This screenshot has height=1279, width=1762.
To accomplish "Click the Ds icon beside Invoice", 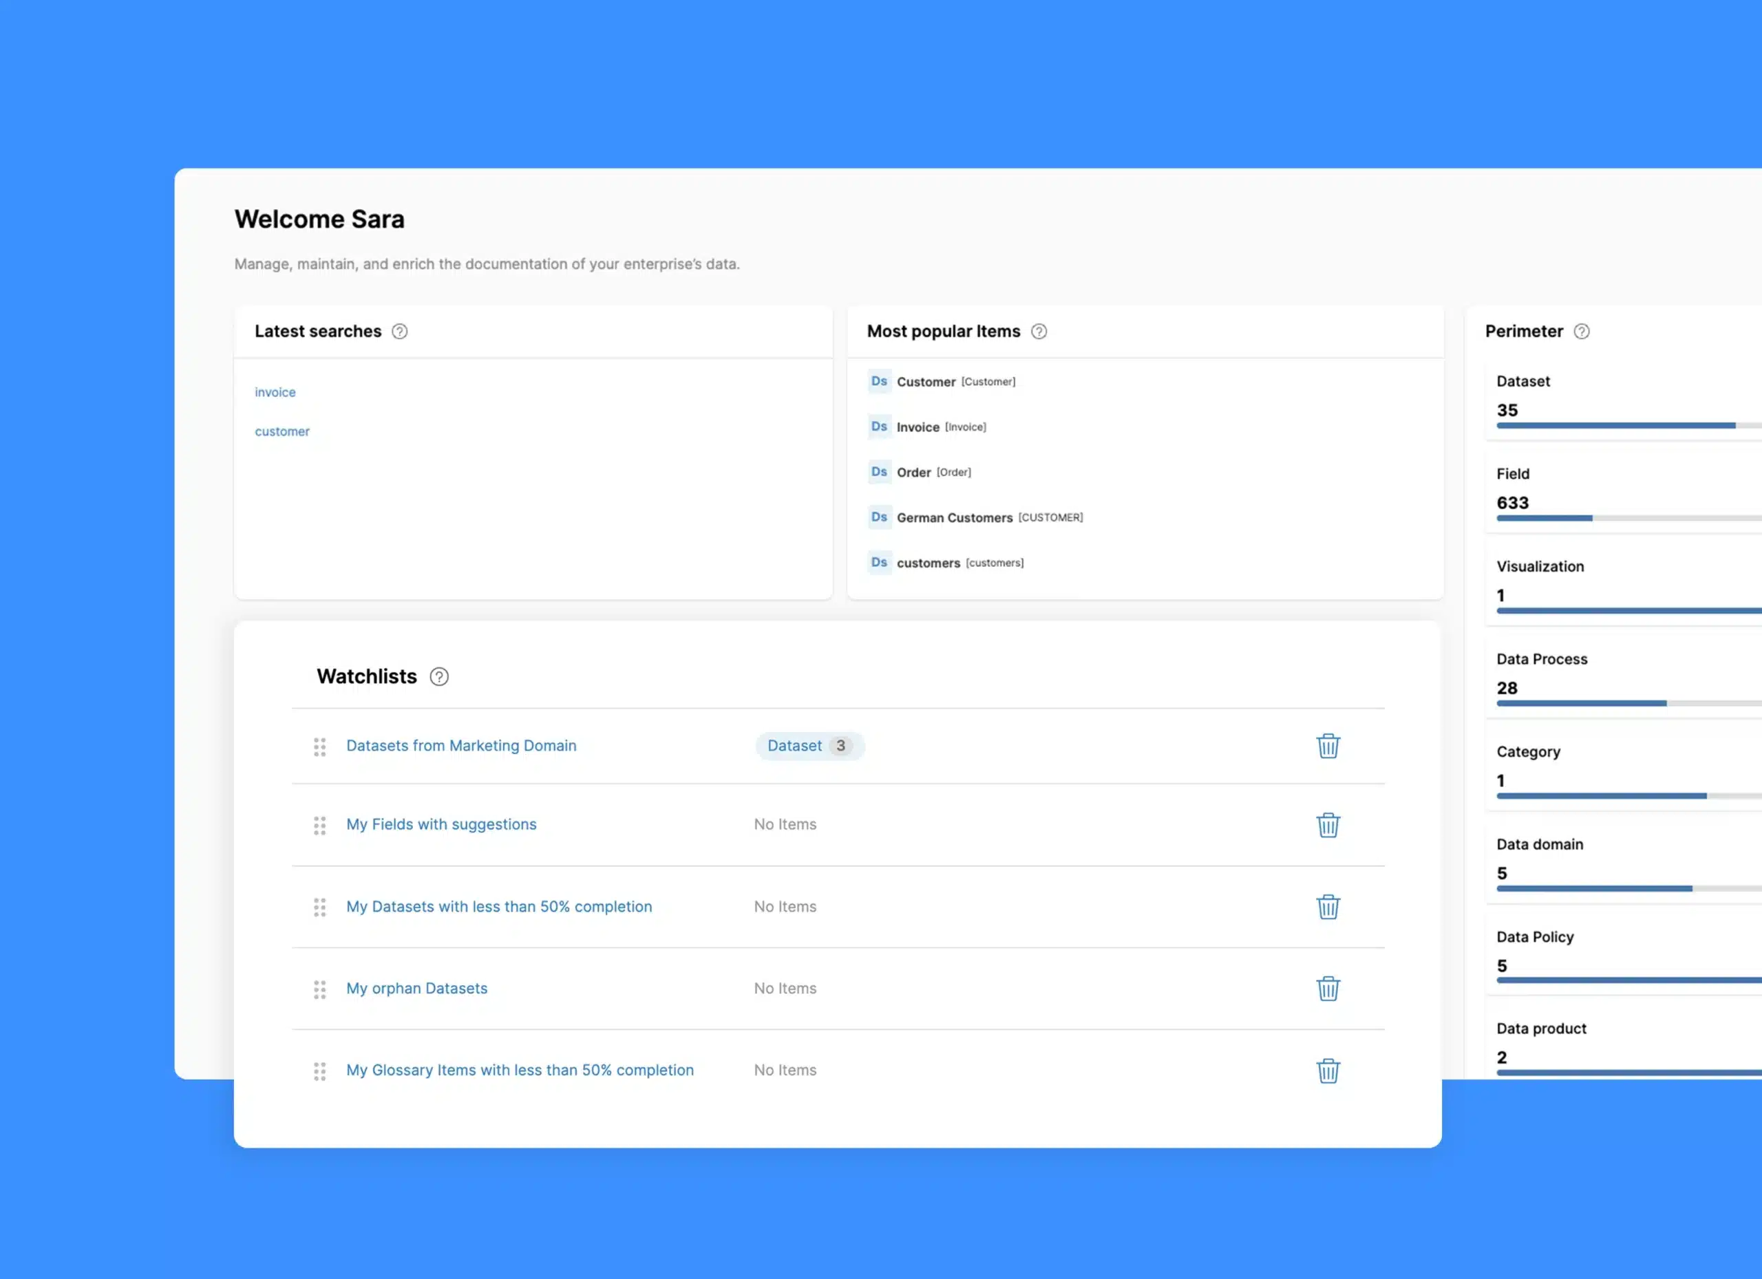I will (x=879, y=427).
